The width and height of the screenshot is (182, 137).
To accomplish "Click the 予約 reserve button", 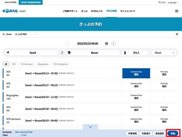I will [173, 133].
